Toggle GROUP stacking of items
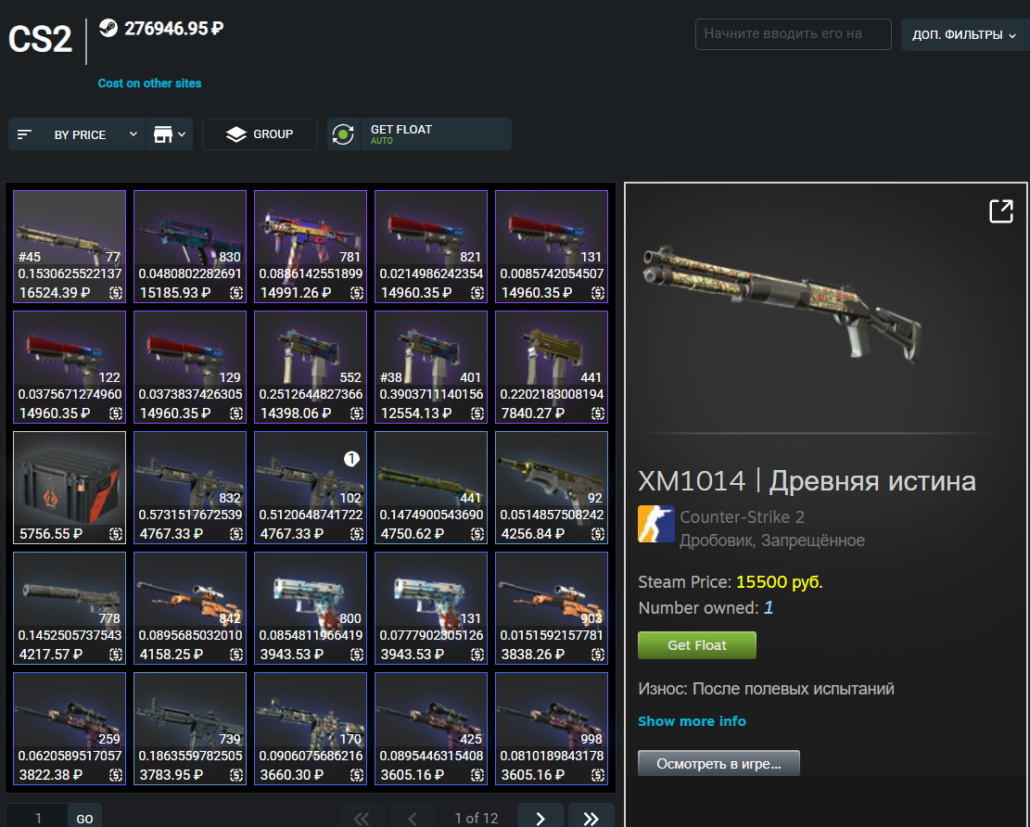The width and height of the screenshot is (1030, 827). [261, 134]
